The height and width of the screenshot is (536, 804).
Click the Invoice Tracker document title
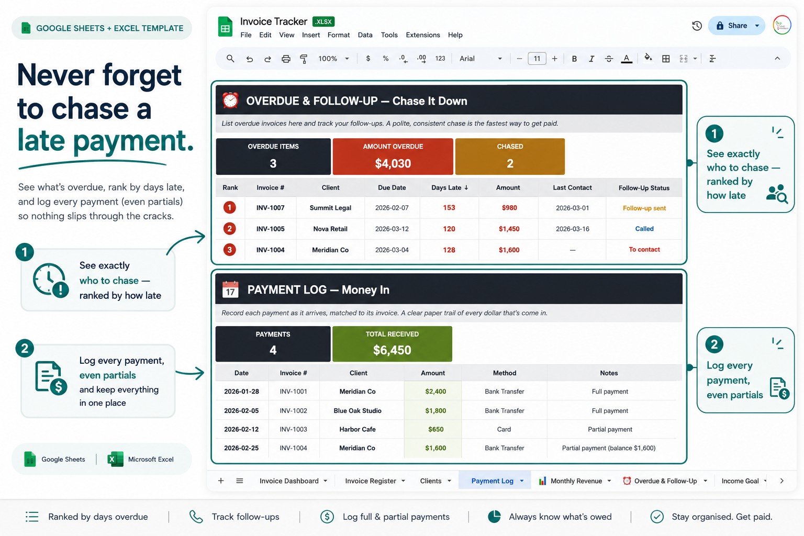click(x=274, y=21)
